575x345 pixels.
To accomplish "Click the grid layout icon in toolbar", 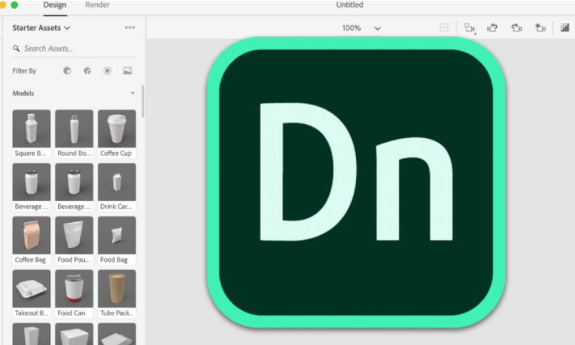I will point(444,28).
